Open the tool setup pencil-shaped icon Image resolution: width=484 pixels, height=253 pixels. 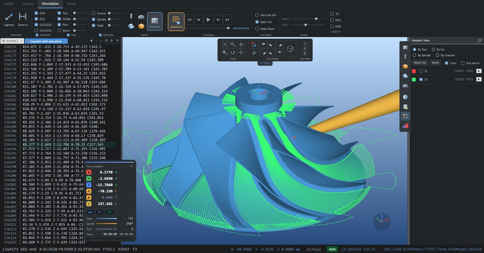[131, 17]
